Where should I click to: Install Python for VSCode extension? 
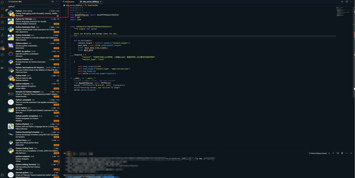[x=57, y=24]
